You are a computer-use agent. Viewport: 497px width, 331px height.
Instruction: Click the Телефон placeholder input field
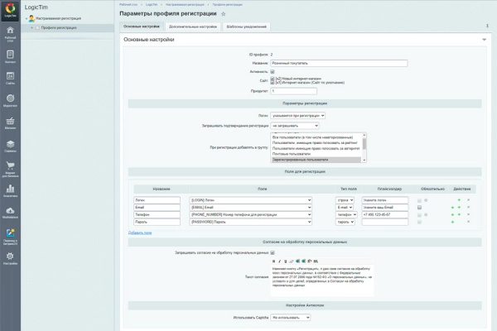385,215
